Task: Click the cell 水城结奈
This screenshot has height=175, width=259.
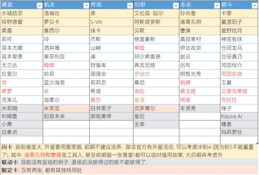Action: pos(22,13)
